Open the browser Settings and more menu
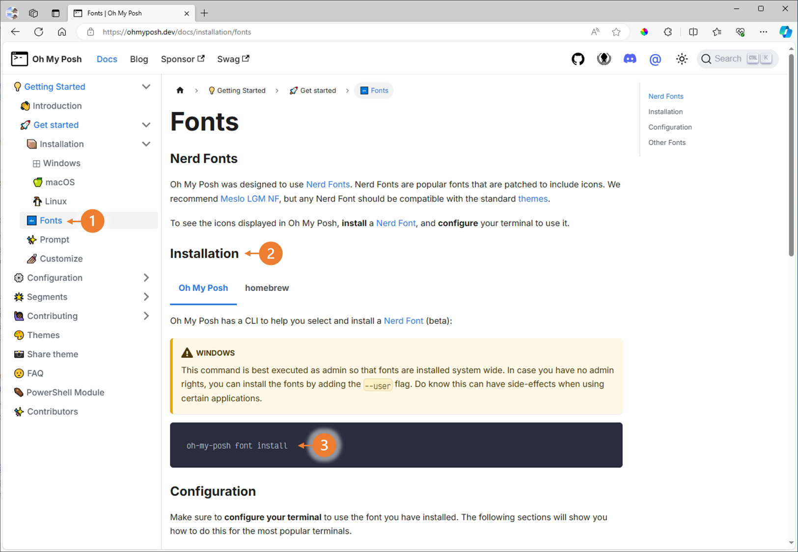 point(763,32)
